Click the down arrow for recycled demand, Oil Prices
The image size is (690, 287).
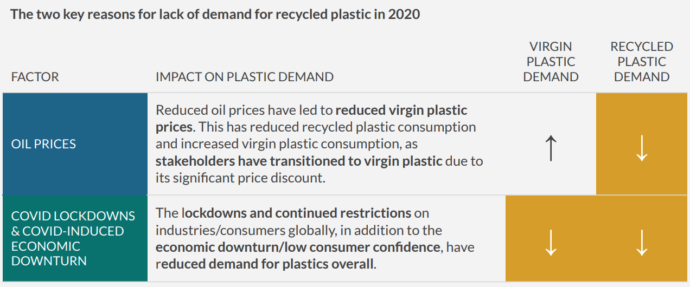[642, 148]
